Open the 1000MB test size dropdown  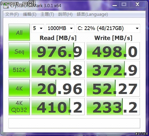point(60,28)
